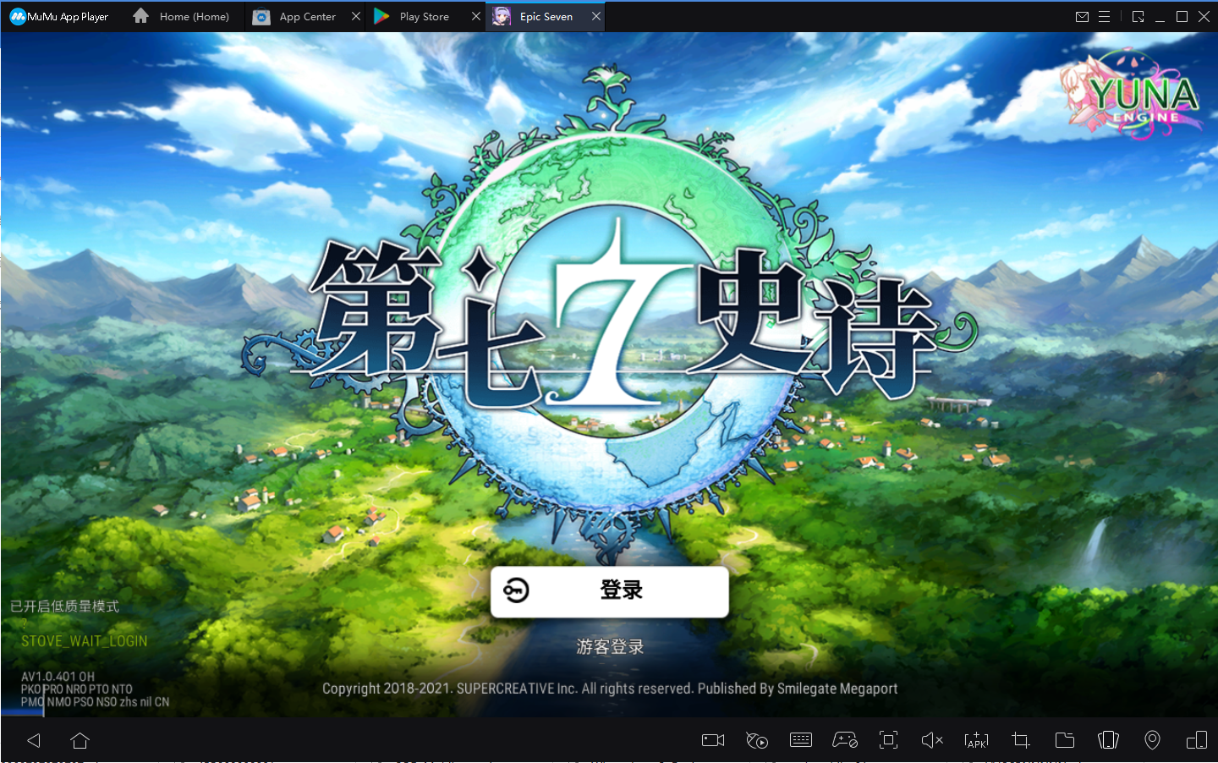This screenshot has height=763, width=1218.
Task: Click the Android back navigation arrow
Action: tap(34, 741)
